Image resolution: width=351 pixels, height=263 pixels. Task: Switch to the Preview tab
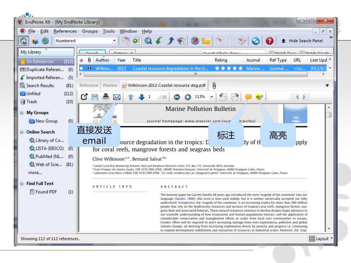pos(110,85)
